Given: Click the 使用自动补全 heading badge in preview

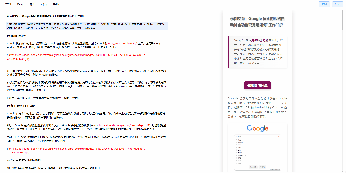Looking at the screenshot, I should point(257,85).
